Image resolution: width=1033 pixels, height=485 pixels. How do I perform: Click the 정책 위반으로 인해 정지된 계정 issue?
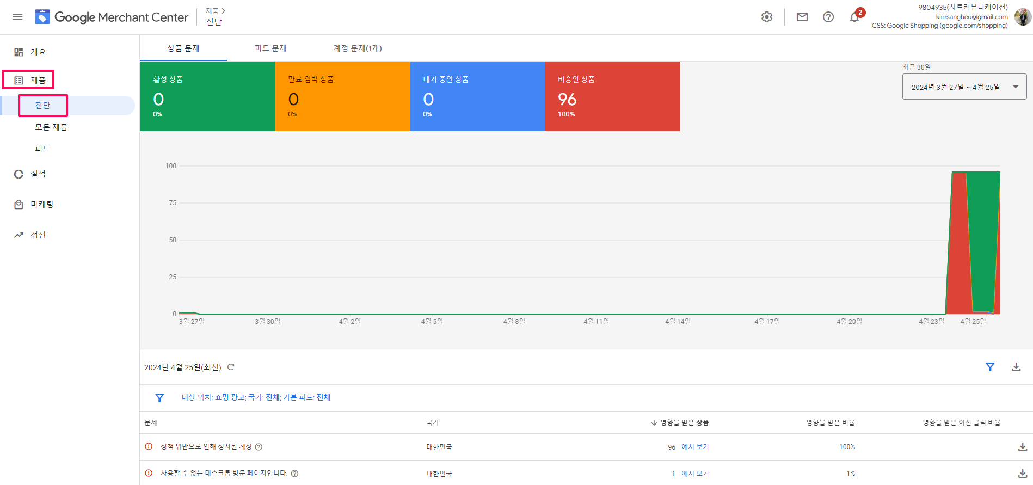pyautogui.click(x=206, y=447)
